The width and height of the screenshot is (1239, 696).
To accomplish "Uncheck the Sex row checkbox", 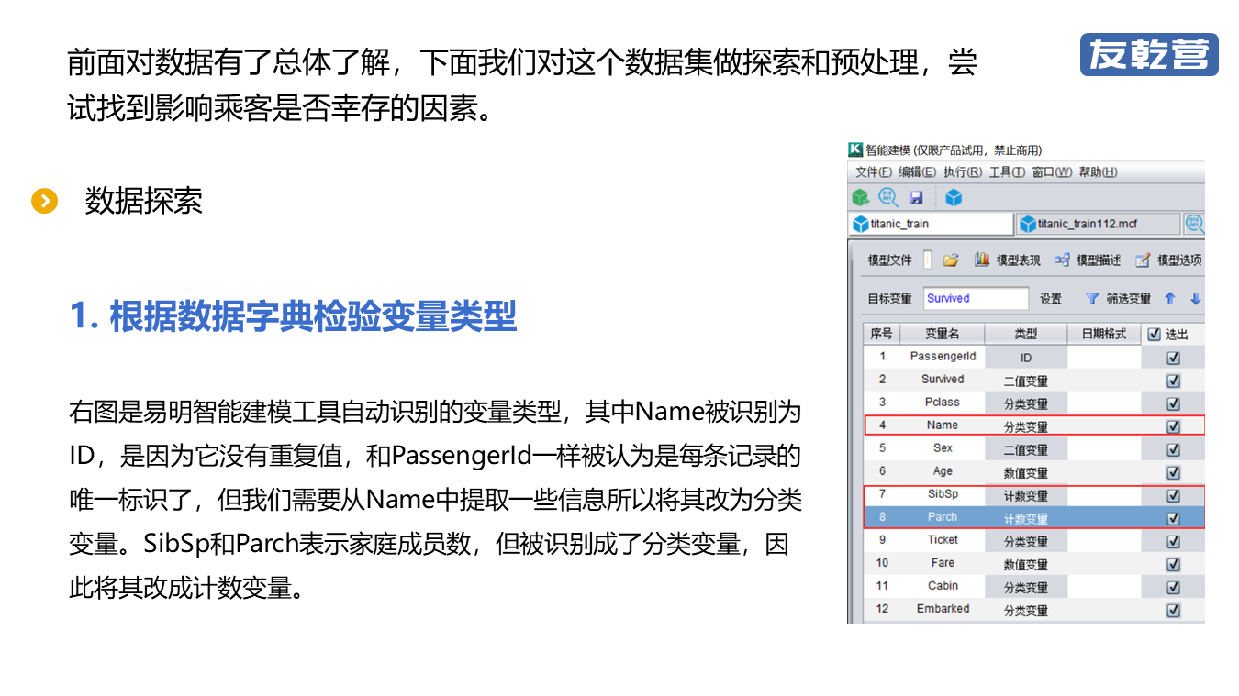I will coord(1173,450).
